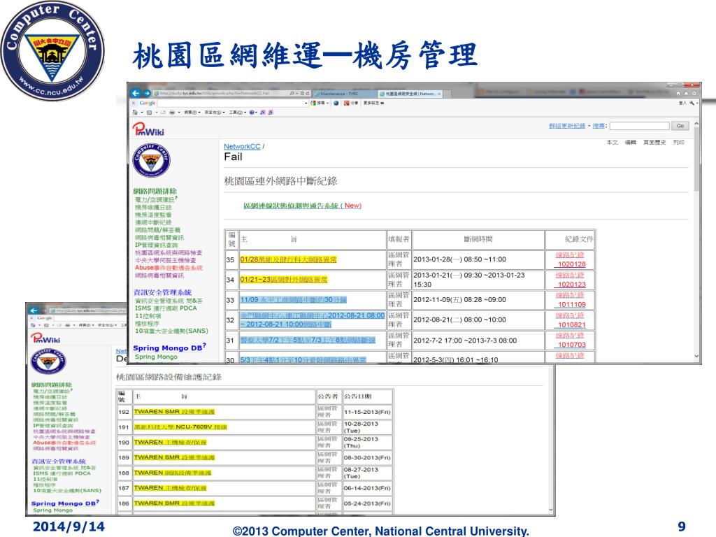Open the 區網連線狀態偵測與通告系統 (New) link
This screenshot has height=537, width=716.
(302, 206)
